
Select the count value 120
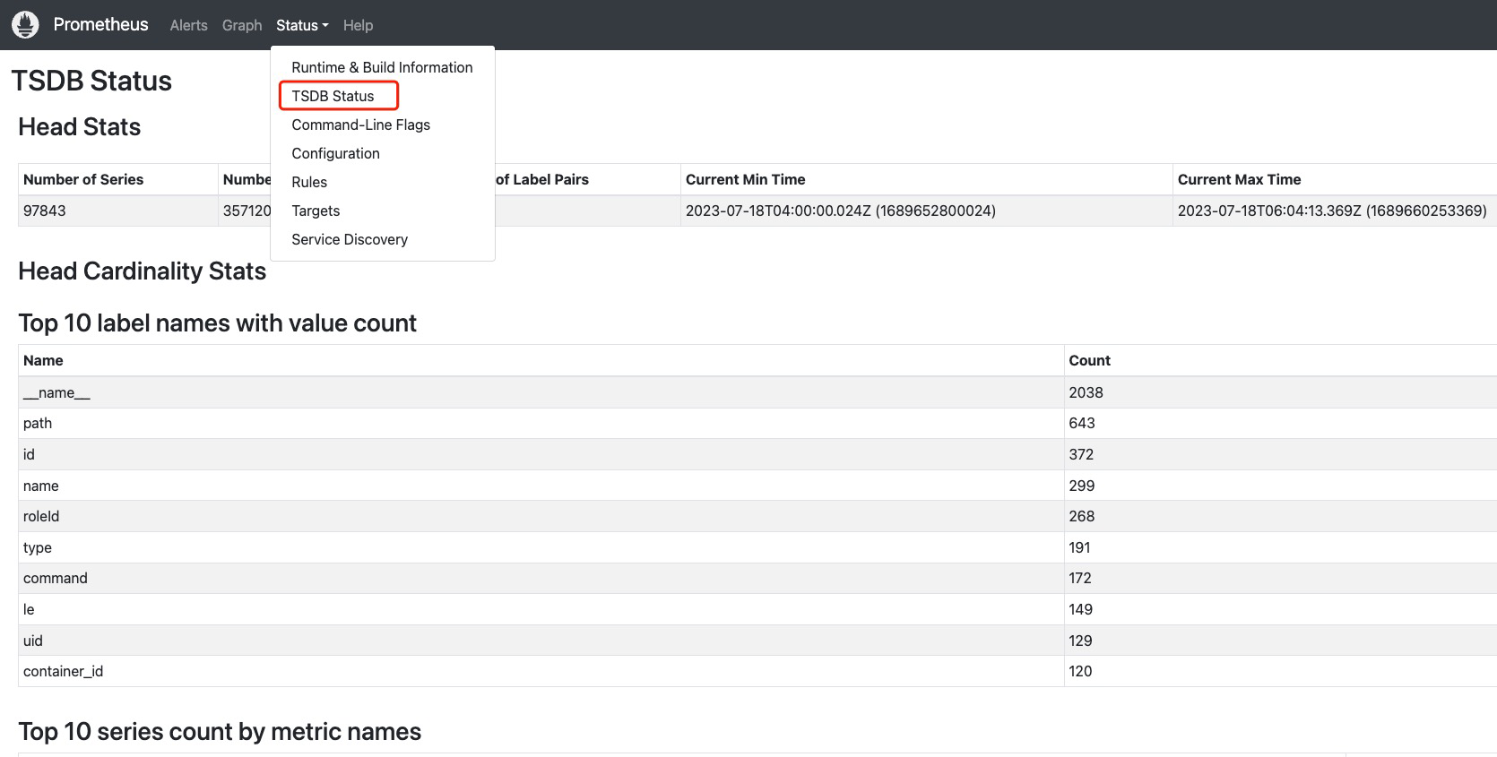(1080, 671)
